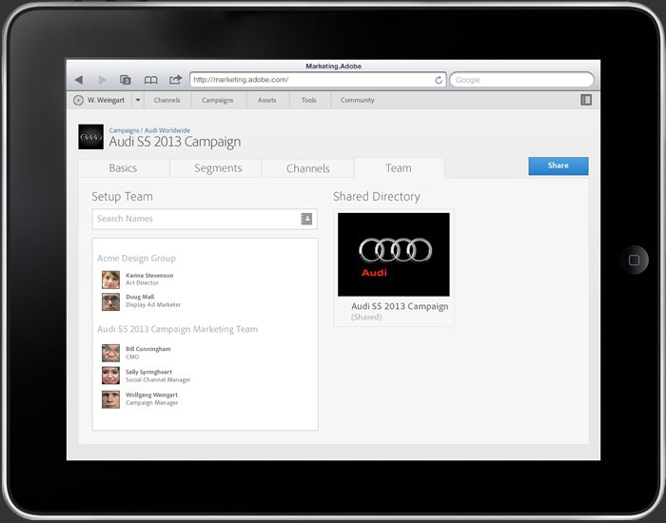666x523 pixels.
Task: Open the Assets menu
Action: [x=266, y=100]
